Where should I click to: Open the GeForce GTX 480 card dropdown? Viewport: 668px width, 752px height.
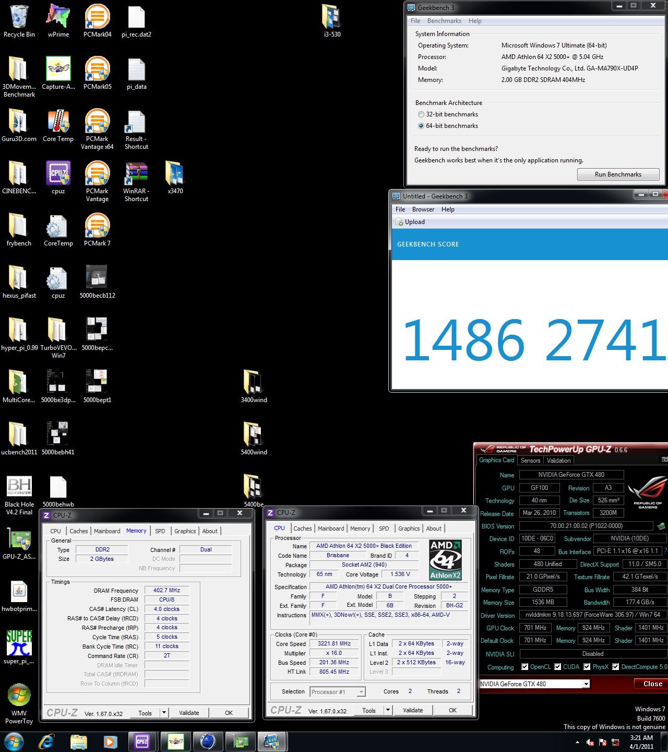[586, 684]
